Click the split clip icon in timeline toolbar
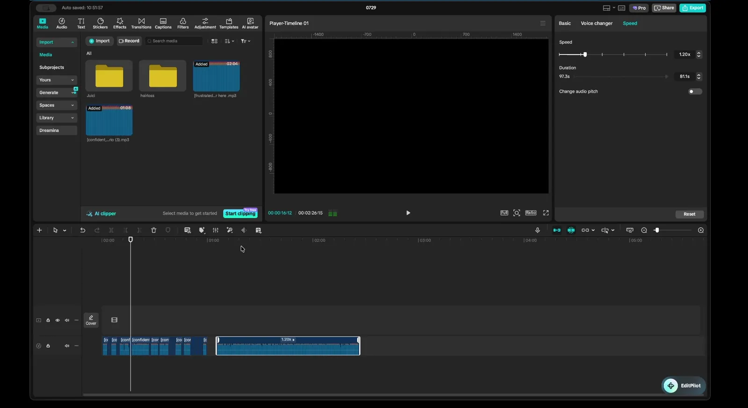The height and width of the screenshot is (408, 748). (x=111, y=230)
